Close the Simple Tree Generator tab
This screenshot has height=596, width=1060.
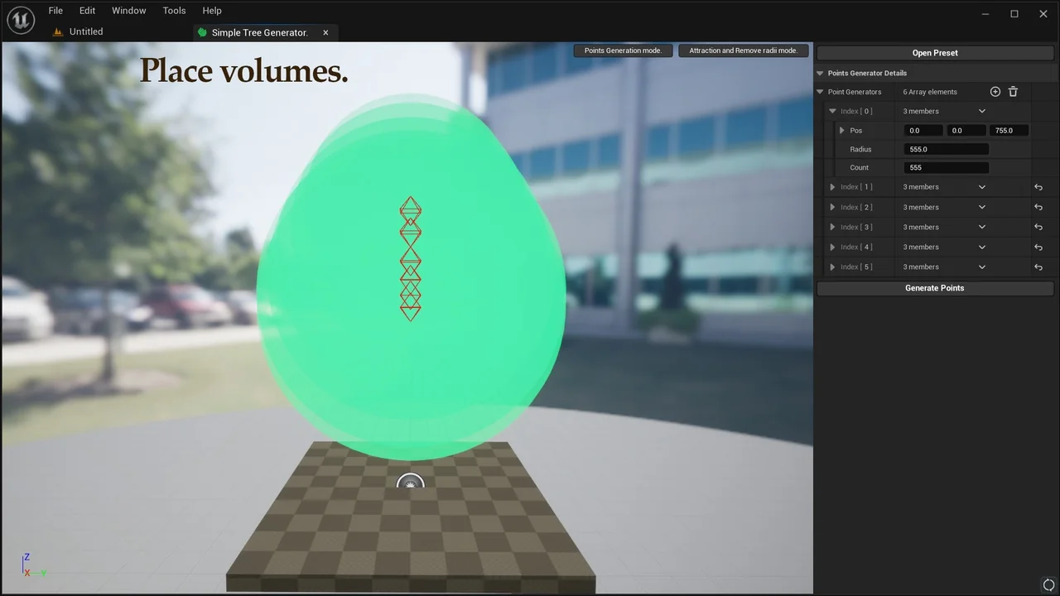pyautogui.click(x=325, y=32)
